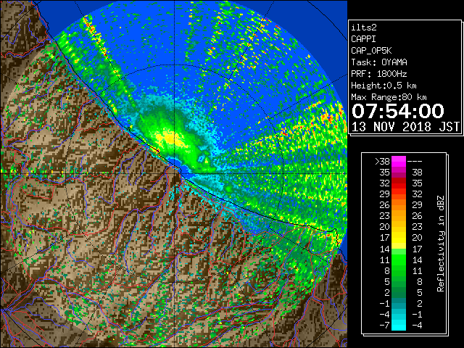Click the 'Max Range:80 km' line
Viewport: 464px width, 348px height.
389,97
